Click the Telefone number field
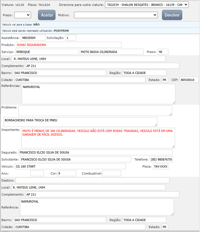Screen dimensions: 201x232 pyautogui.click(x=161, y=159)
